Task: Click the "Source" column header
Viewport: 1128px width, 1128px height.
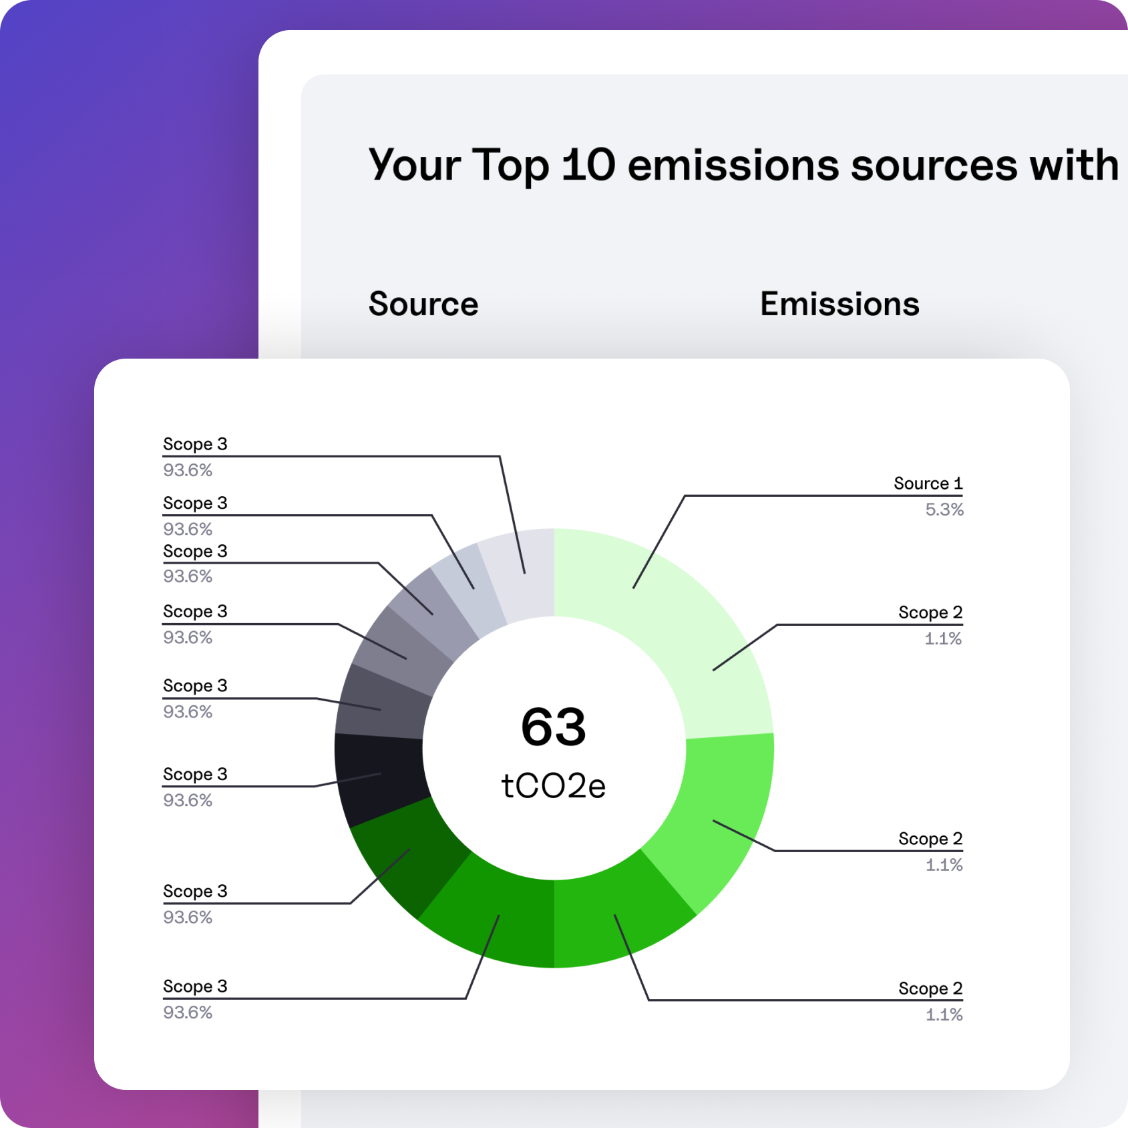Action: coord(423,305)
